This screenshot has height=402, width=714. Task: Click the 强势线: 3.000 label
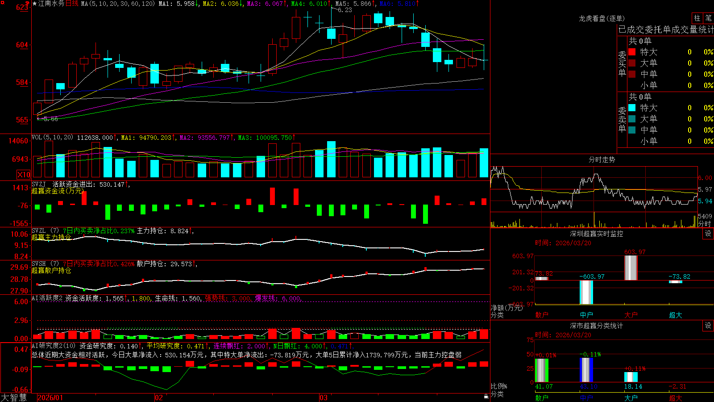228,298
